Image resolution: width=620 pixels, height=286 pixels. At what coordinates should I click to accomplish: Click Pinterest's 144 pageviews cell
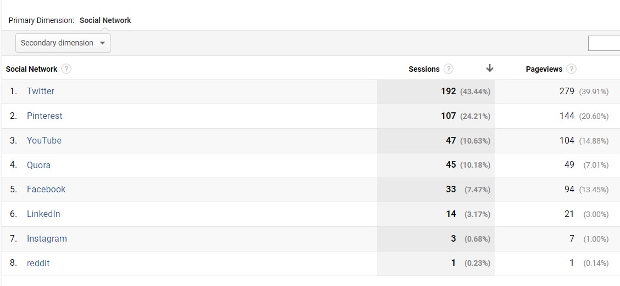tap(567, 116)
